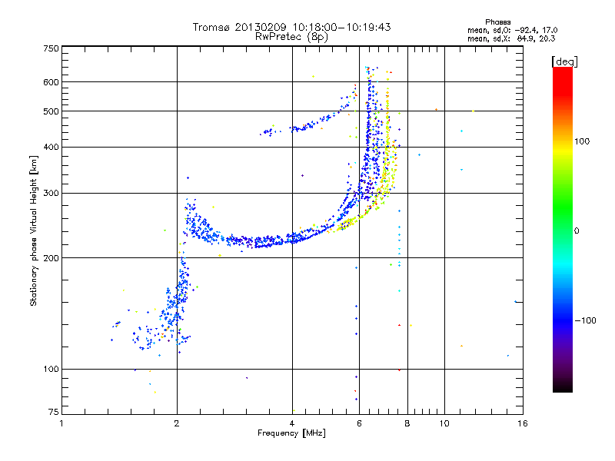Image resolution: width=615 pixels, height=461 pixels.
Task: Click the y-axis tick label '200'
Action: pyautogui.click(x=51, y=258)
